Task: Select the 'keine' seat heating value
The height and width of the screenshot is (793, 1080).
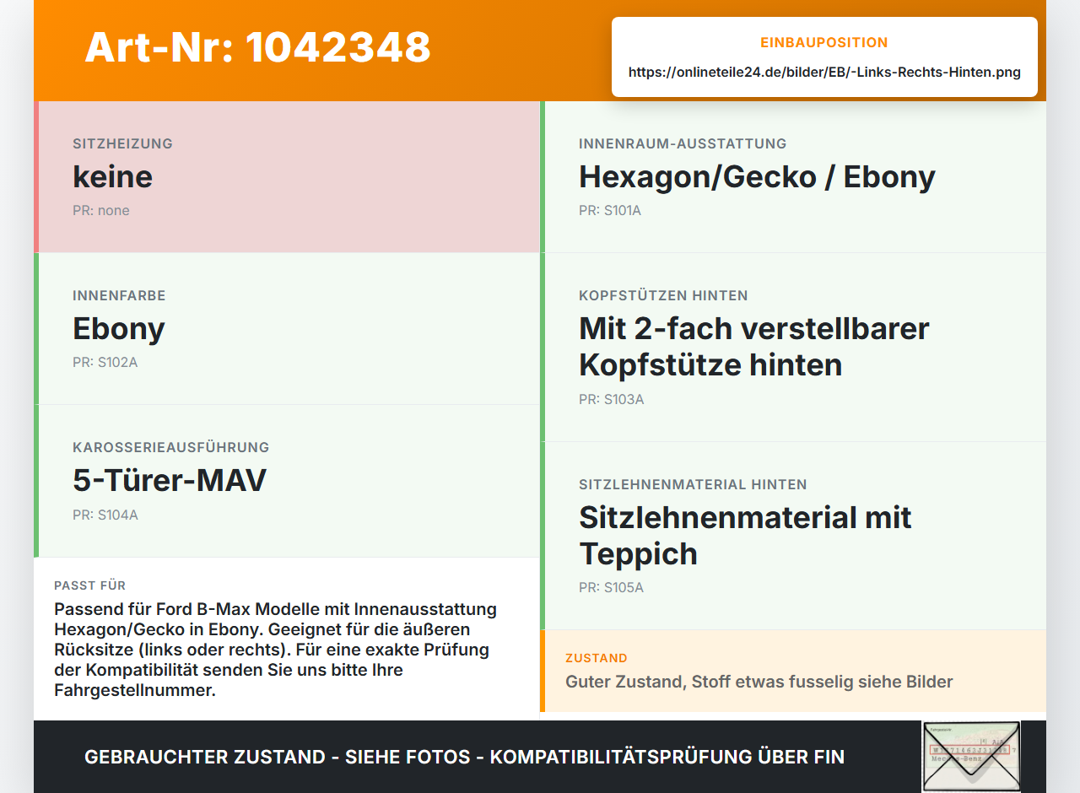Action: pos(113,176)
